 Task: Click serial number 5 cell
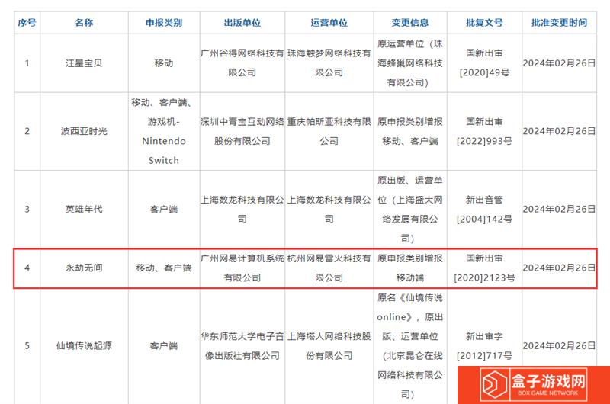[27, 345]
